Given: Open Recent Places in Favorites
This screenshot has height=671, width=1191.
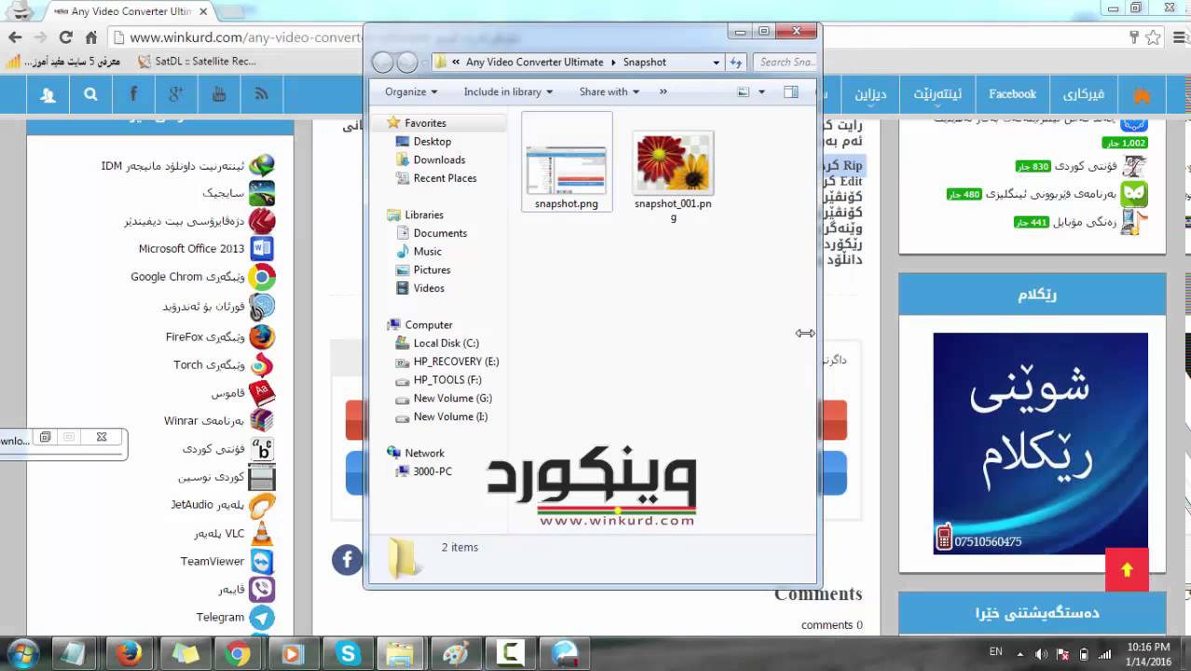Looking at the screenshot, I should (445, 178).
